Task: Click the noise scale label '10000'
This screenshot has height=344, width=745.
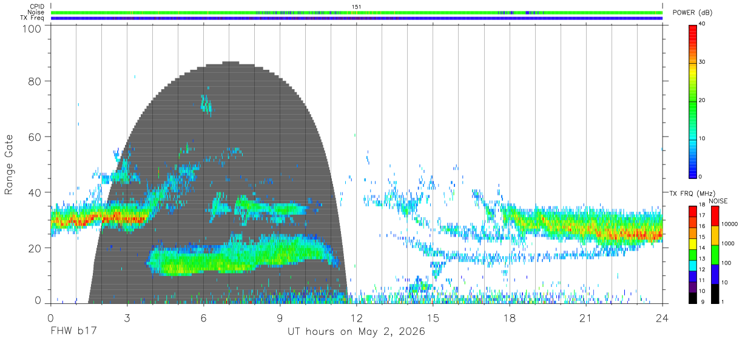Action: point(730,224)
